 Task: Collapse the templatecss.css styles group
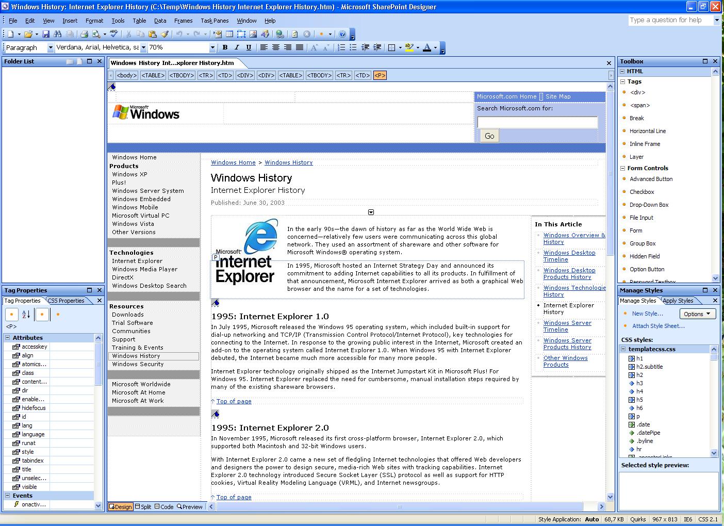click(x=623, y=349)
